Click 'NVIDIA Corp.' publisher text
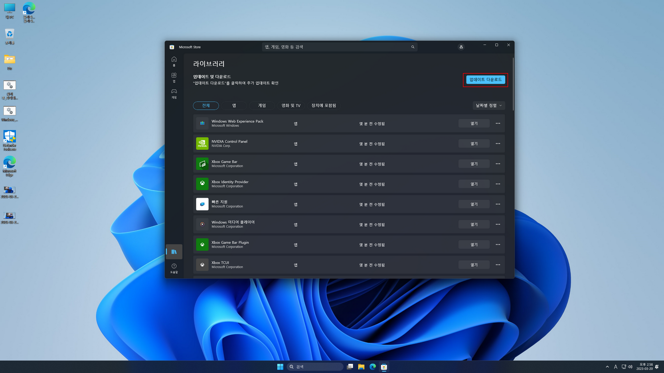Viewport: 664px width, 373px height. [x=221, y=146]
